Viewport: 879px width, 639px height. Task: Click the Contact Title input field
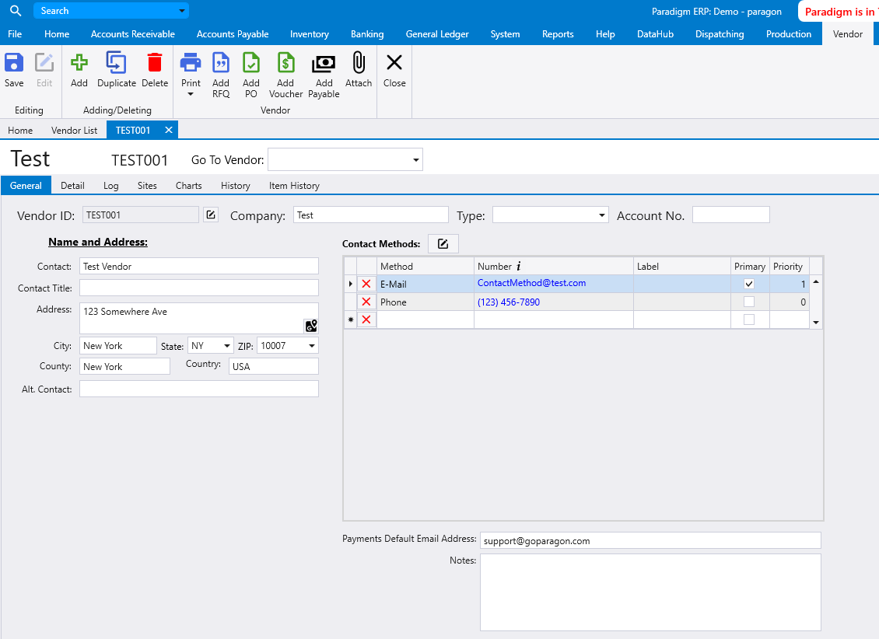[x=199, y=288]
